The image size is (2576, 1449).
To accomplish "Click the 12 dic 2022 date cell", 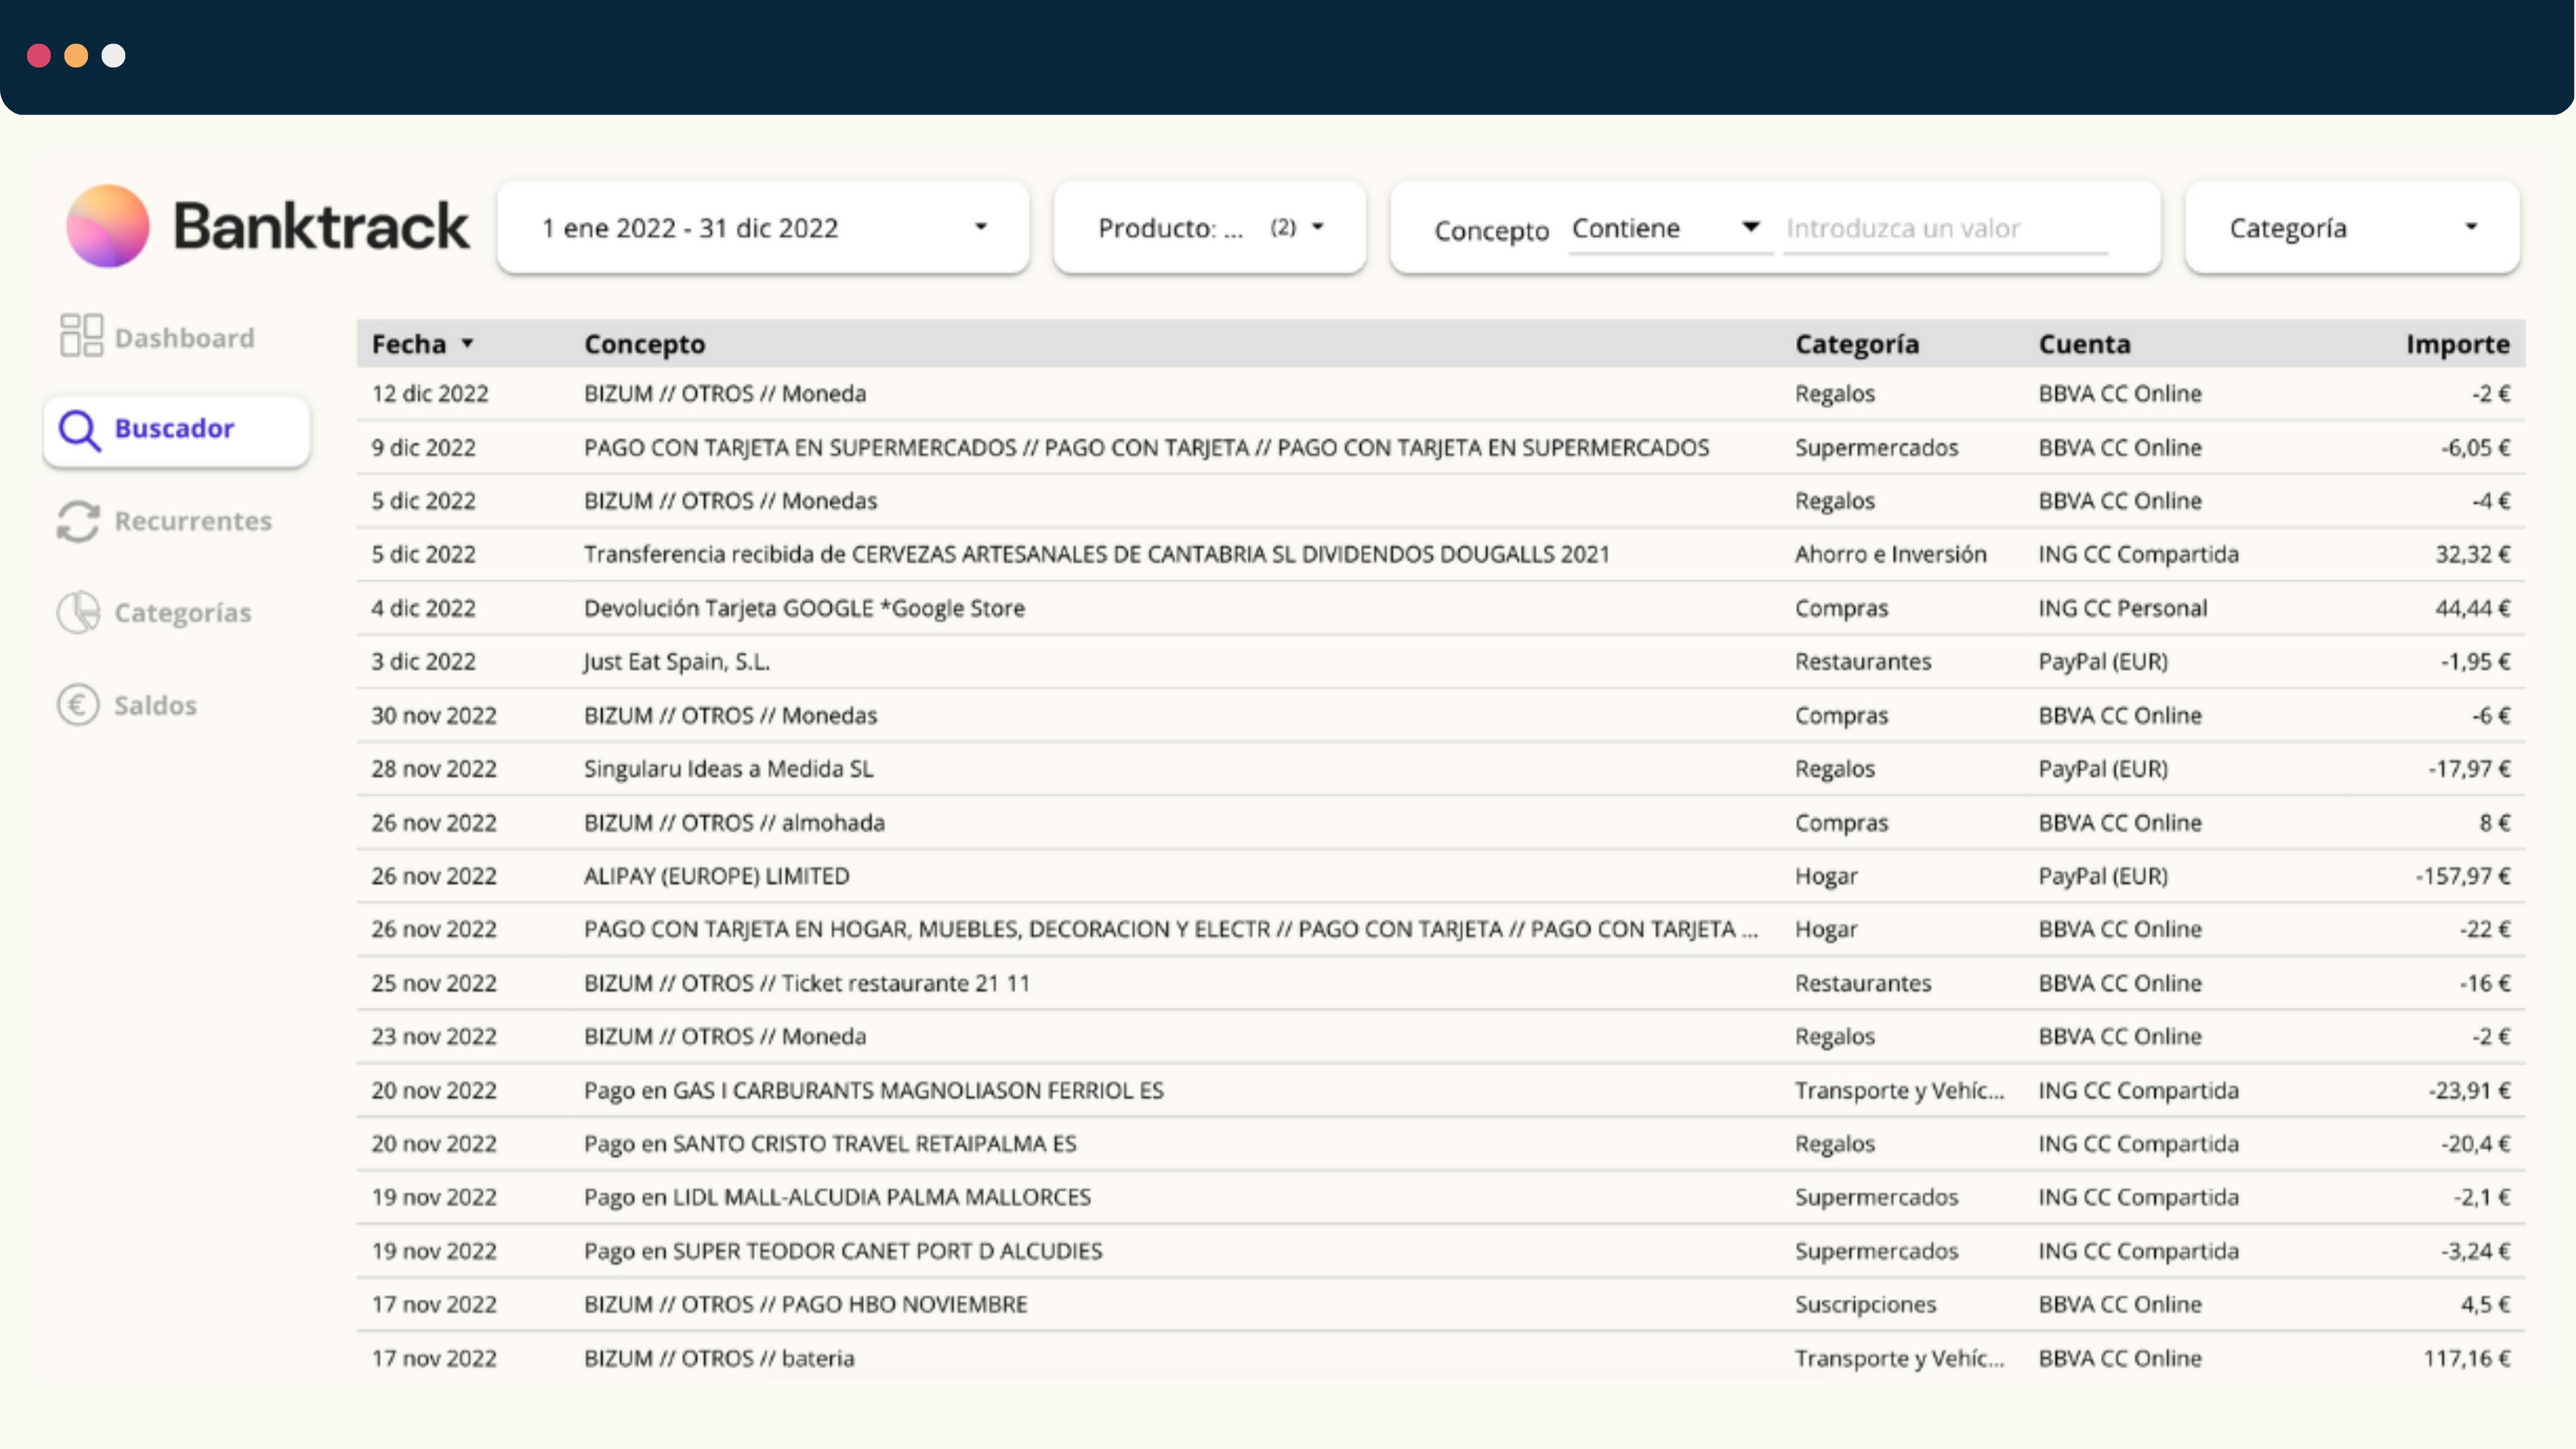I will point(430,393).
